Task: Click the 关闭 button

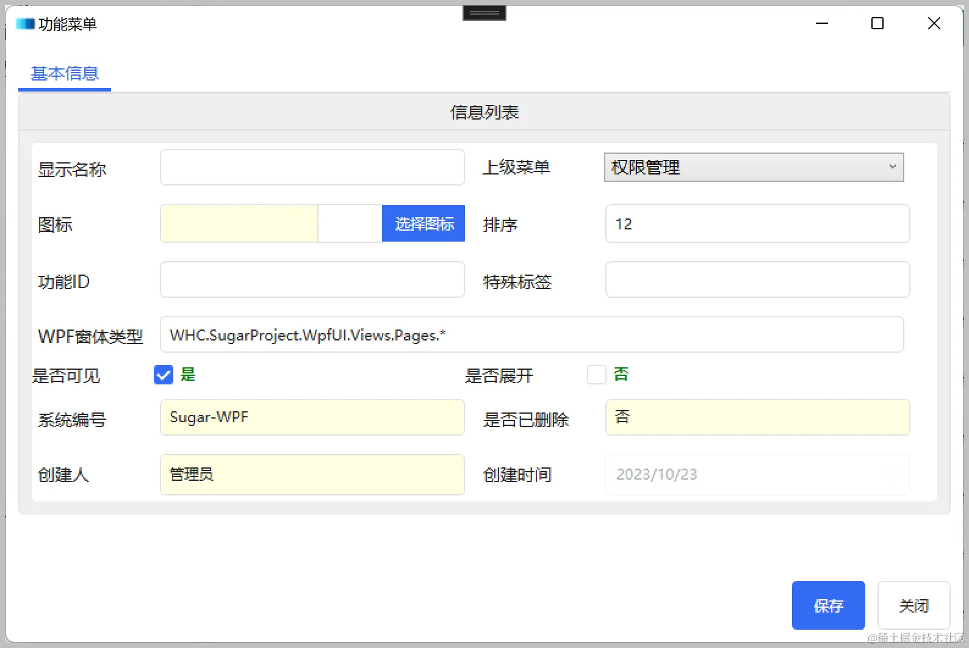Action: coord(914,605)
